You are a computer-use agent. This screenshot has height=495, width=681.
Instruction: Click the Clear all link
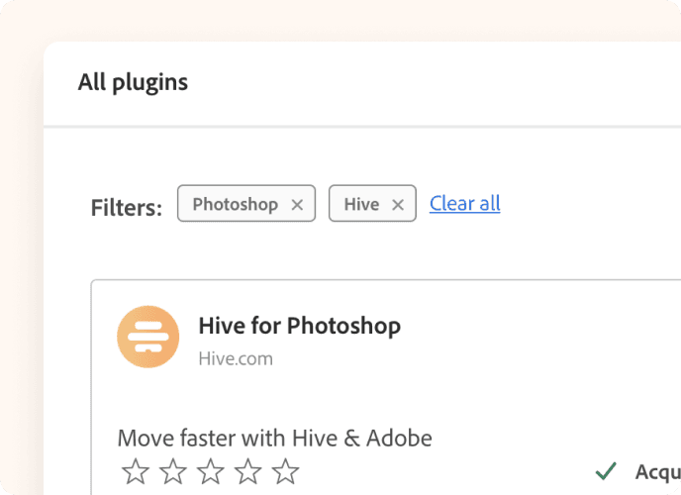pyautogui.click(x=464, y=203)
